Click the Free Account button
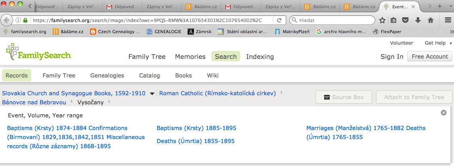 point(430,57)
